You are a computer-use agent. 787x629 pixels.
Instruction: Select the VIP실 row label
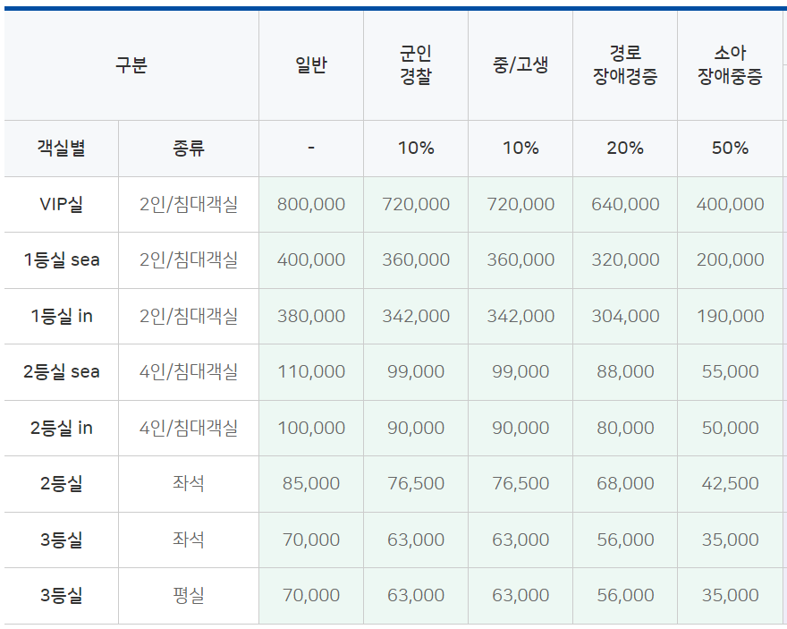coord(61,204)
